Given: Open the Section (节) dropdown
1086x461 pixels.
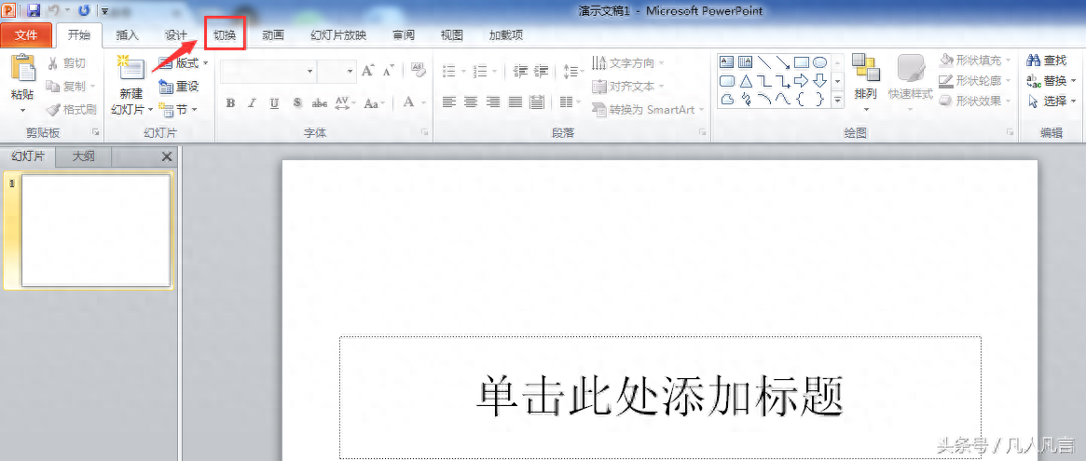Looking at the screenshot, I should (x=177, y=109).
